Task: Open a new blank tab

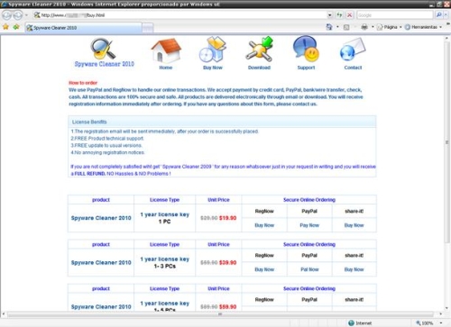Action: click(147, 28)
